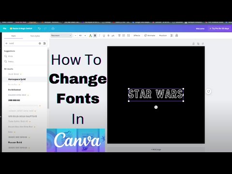232x174 pixels.
Task: Click Add page below the canvas
Action: pos(156,149)
